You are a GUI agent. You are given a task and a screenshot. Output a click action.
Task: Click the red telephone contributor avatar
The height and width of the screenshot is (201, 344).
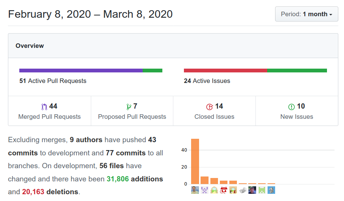coord(224,190)
